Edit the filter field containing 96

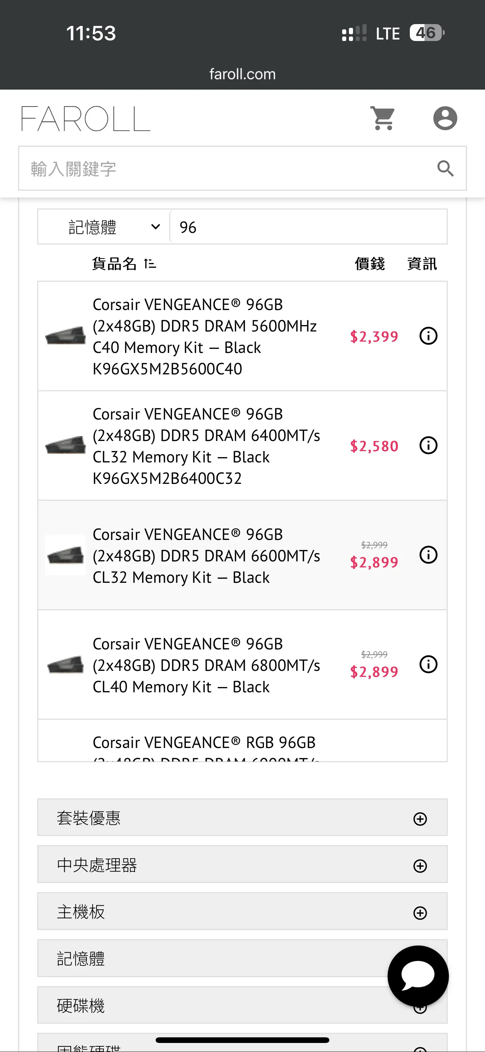tap(309, 227)
